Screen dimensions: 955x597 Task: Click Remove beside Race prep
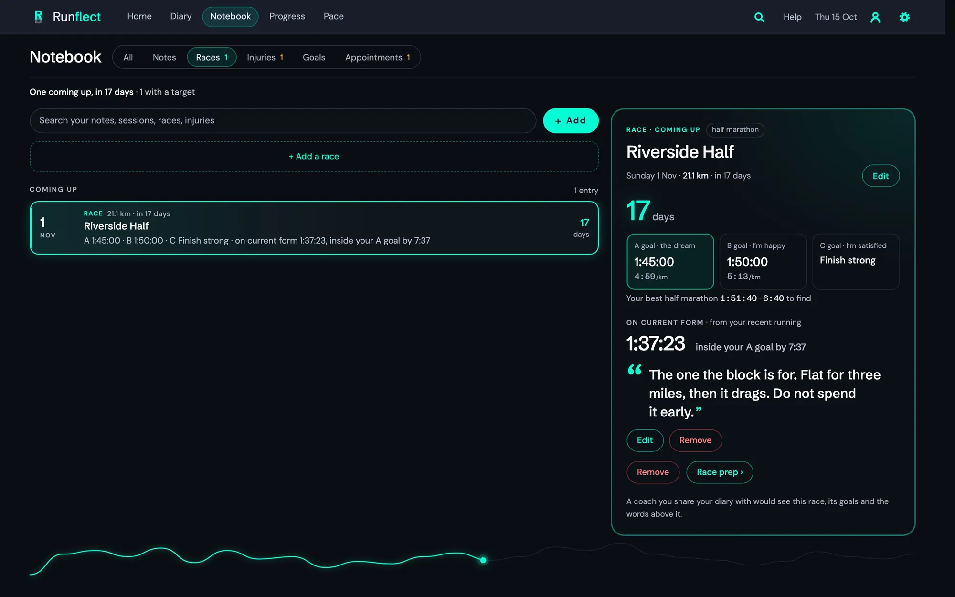pyautogui.click(x=653, y=472)
